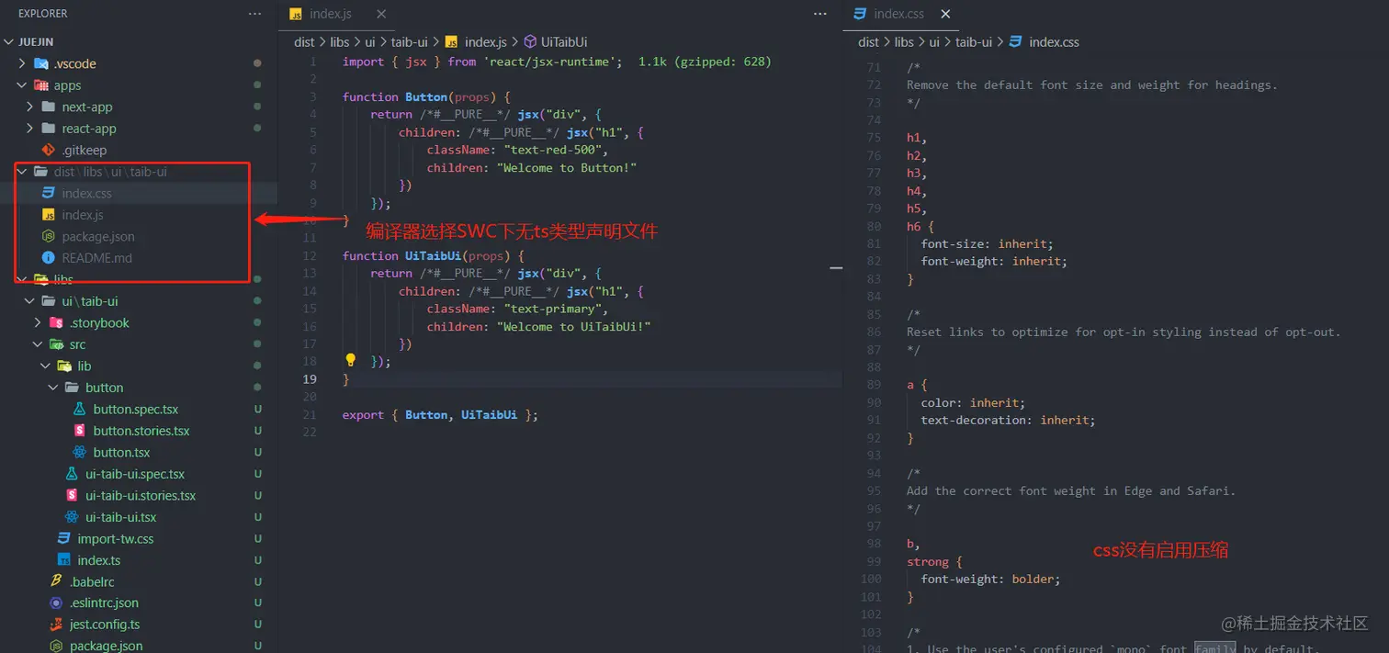Collapse the button folder
The height and width of the screenshot is (653, 1389).
[x=53, y=388]
